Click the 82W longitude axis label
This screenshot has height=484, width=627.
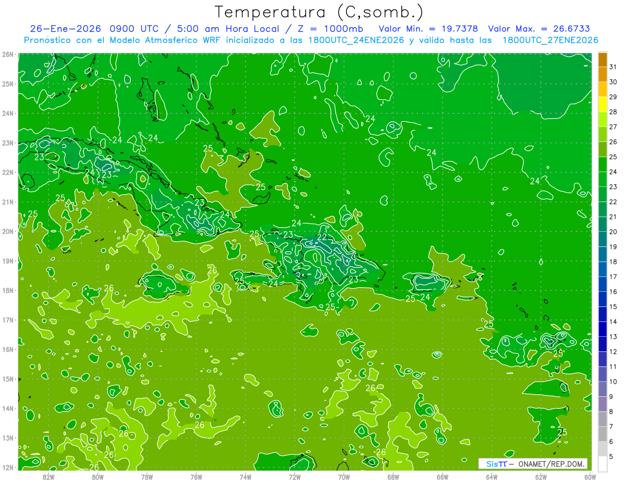pyautogui.click(x=49, y=476)
